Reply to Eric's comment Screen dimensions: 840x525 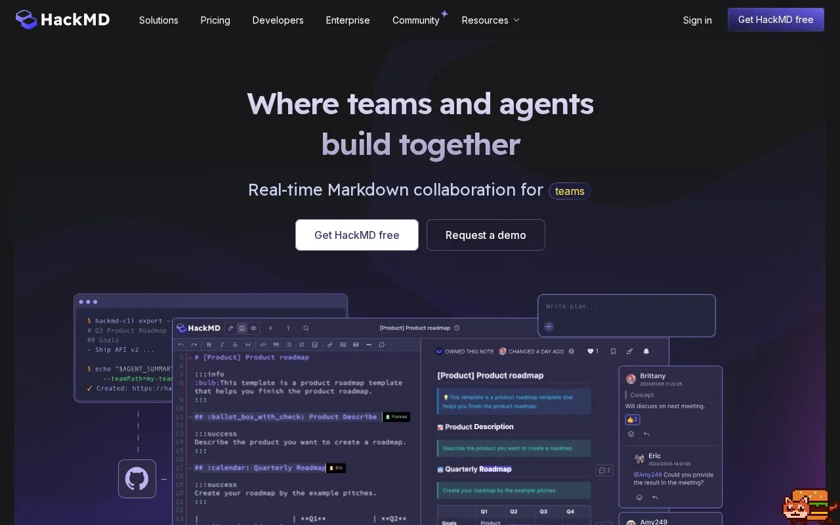point(655,497)
